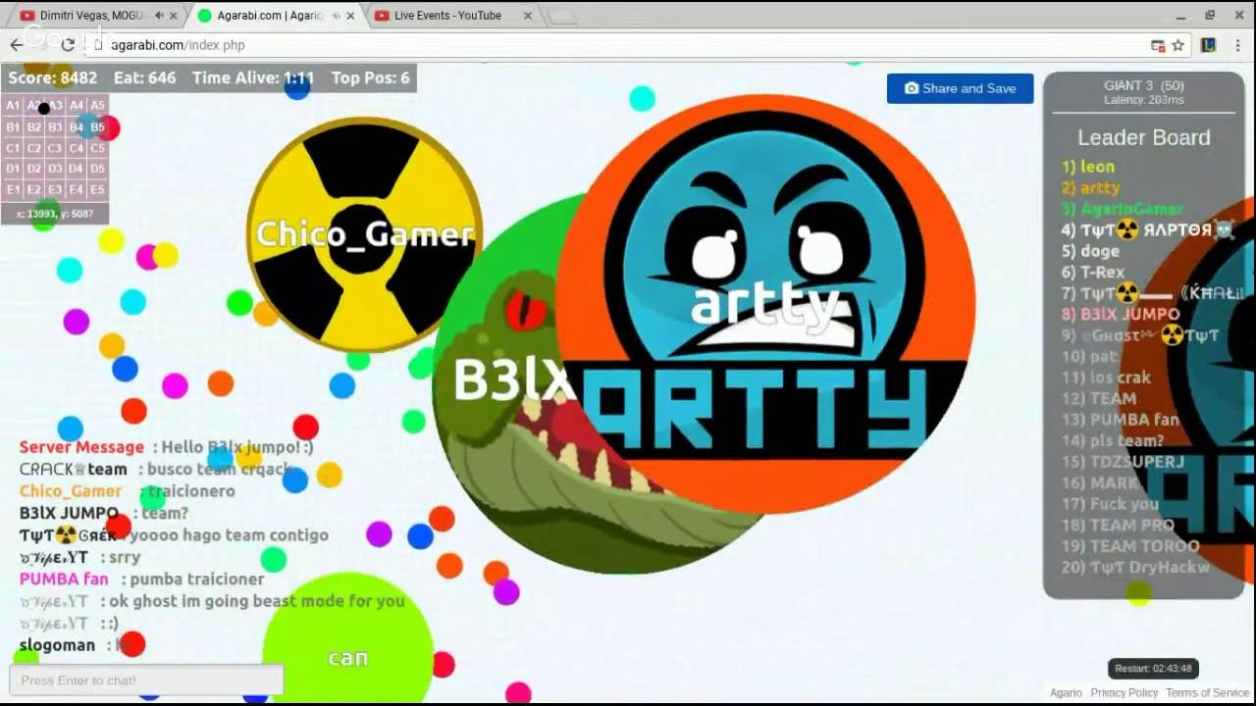Click leaderboard entry '5) doge'
The height and width of the screenshot is (706, 1256).
1090,251
